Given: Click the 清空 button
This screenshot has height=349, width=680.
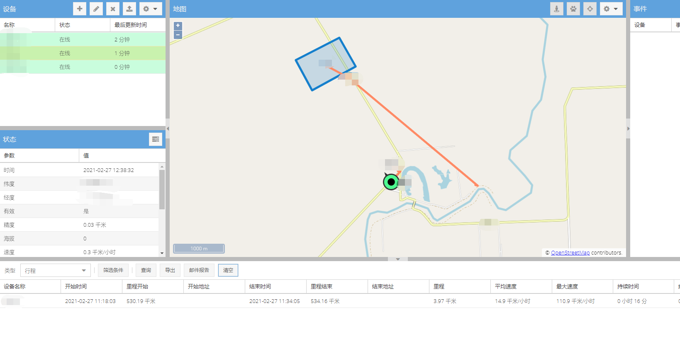Looking at the screenshot, I should coord(228,270).
